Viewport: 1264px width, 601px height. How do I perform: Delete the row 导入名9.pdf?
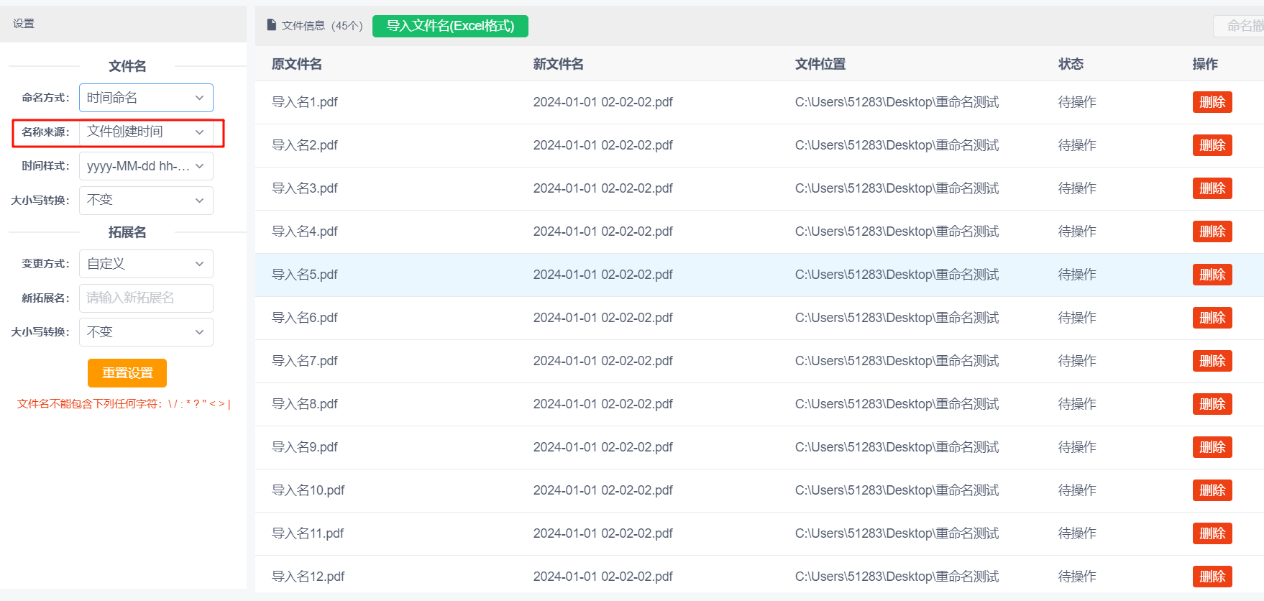[x=1212, y=447]
